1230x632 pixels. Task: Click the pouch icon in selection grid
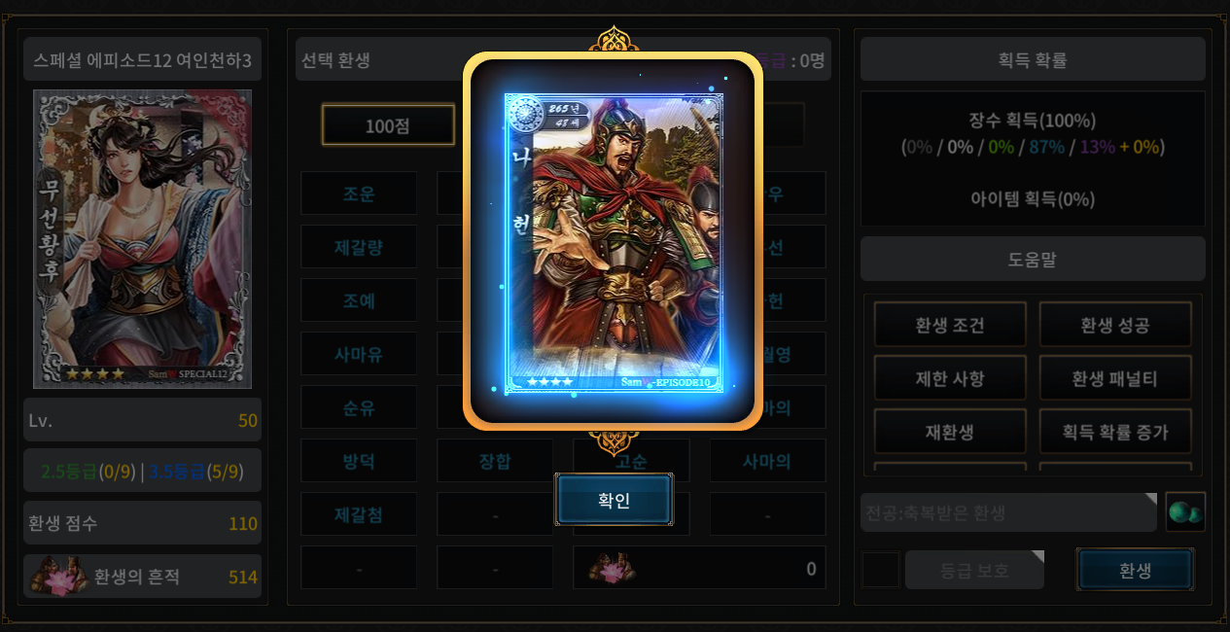click(x=610, y=568)
